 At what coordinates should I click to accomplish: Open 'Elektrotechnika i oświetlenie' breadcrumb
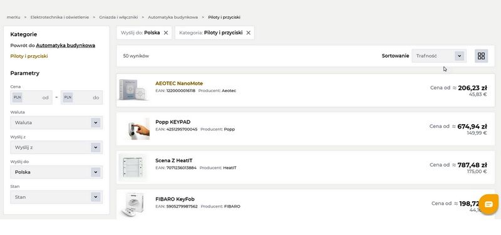[x=59, y=18]
